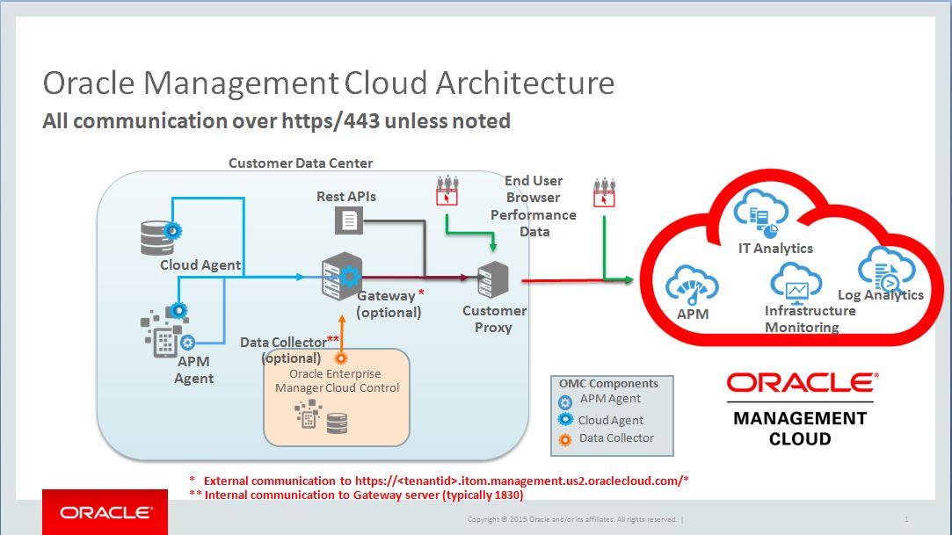Click the Customer Proxy label
The height and width of the screenshot is (535, 952).
pos(494,319)
